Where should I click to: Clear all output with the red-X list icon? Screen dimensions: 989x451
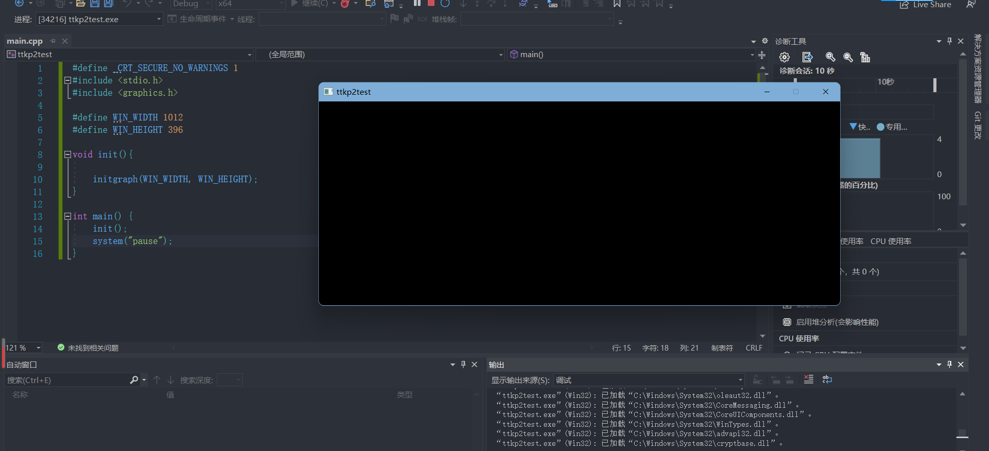tap(809, 379)
